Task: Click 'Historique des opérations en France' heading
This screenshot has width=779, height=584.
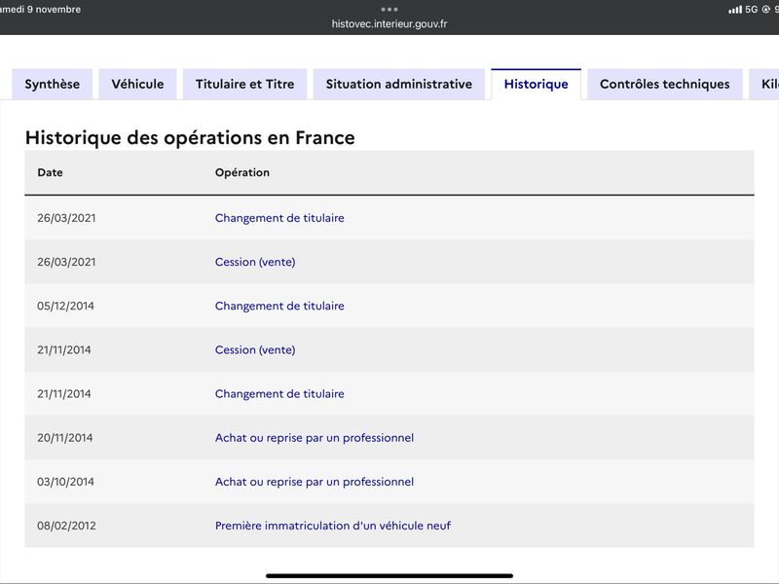Action: pos(190,137)
